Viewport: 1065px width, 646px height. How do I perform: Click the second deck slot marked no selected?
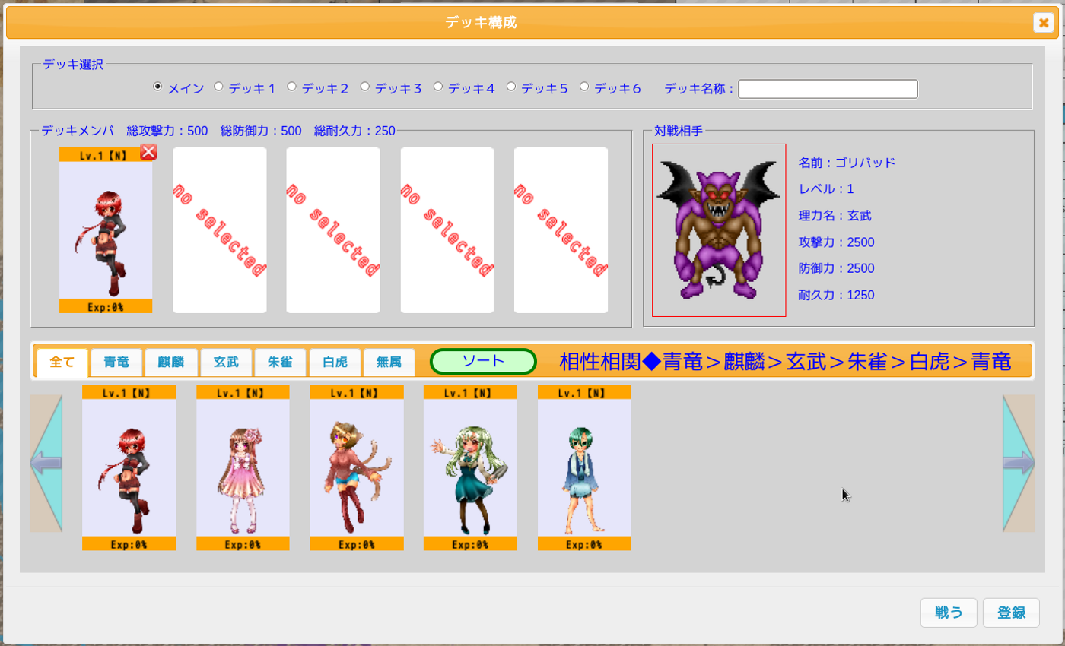pos(220,230)
